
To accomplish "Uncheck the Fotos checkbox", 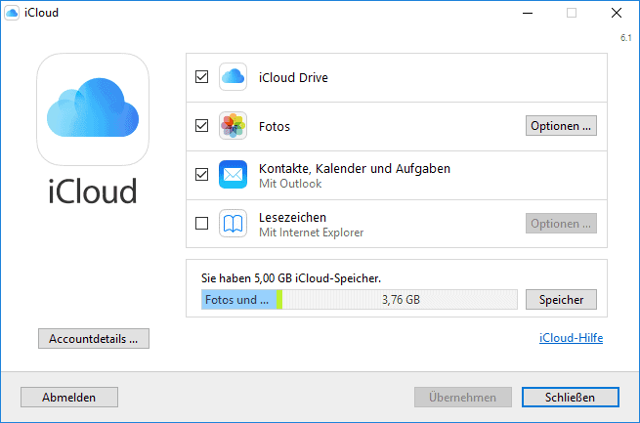I will [x=201, y=126].
